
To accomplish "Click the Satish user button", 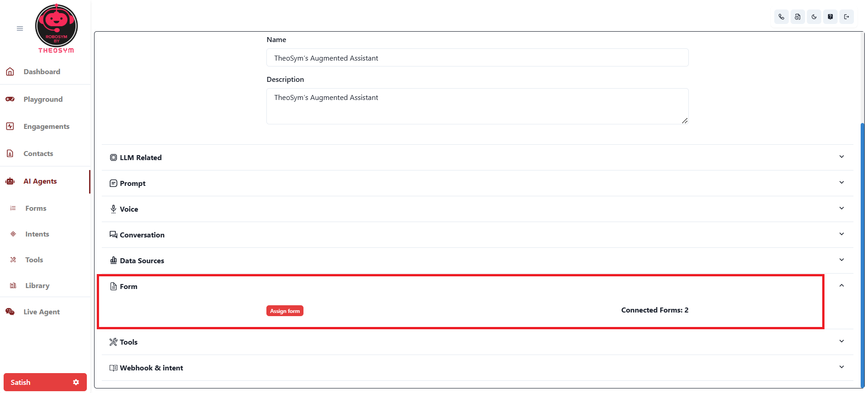I will pyautogui.click(x=45, y=382).
